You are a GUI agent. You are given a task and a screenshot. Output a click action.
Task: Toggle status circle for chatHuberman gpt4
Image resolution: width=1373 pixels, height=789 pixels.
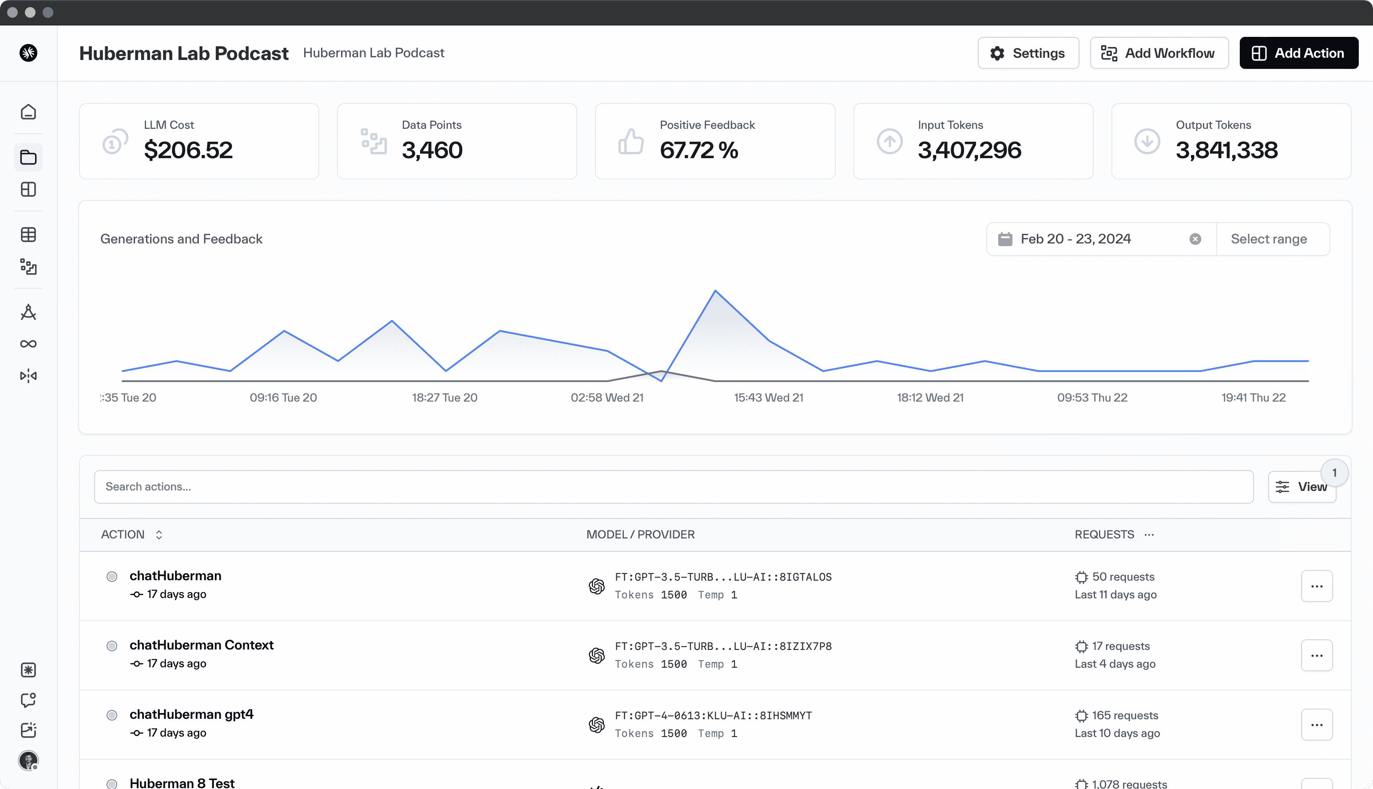(111, 715)
